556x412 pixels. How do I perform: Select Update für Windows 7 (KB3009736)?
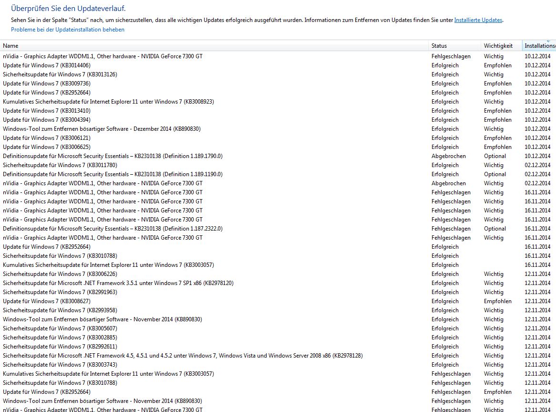[x=278, y=84]
